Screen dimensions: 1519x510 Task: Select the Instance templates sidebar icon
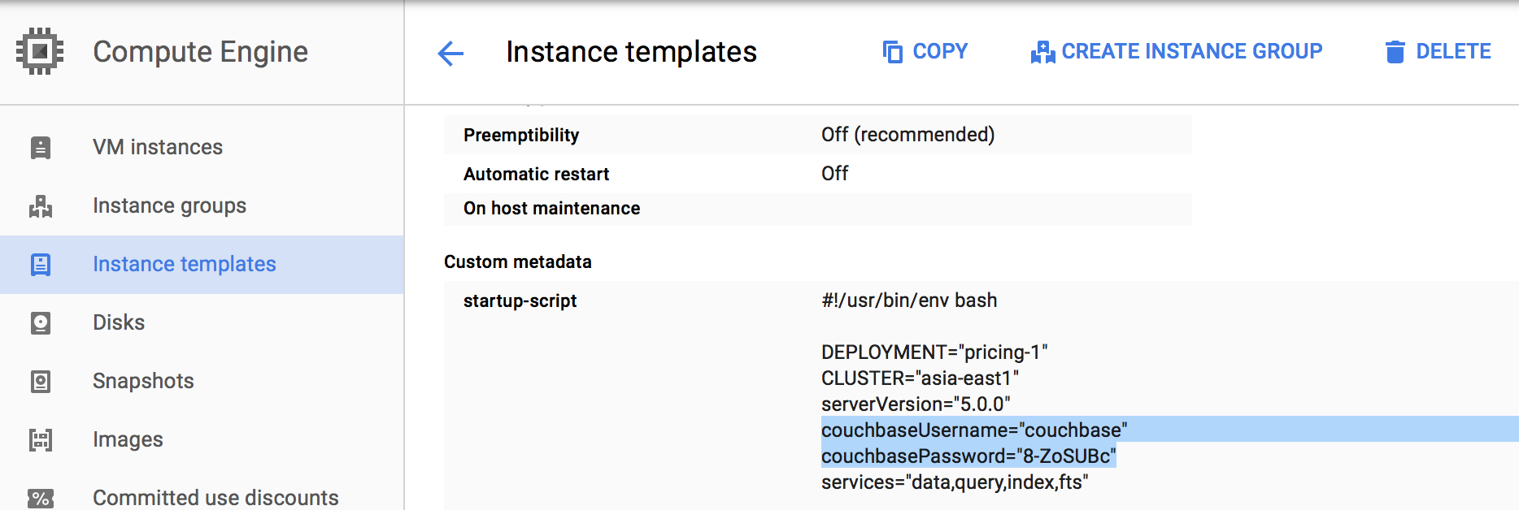(40, 264)
